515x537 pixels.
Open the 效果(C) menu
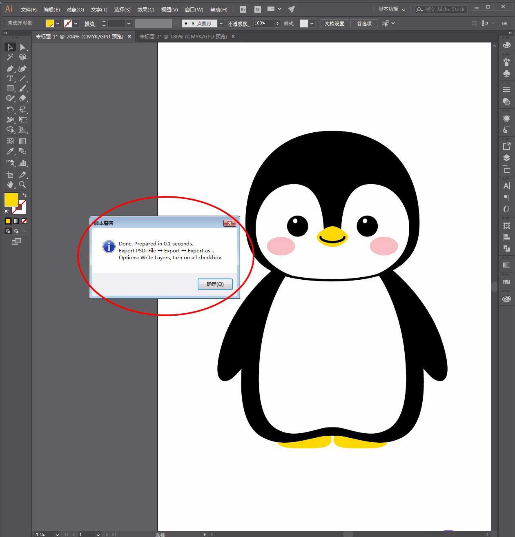145,9
